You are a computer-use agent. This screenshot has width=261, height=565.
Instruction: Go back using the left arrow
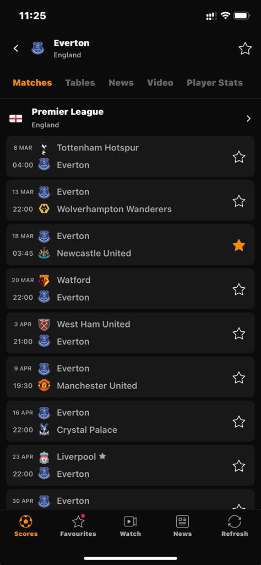16,49
